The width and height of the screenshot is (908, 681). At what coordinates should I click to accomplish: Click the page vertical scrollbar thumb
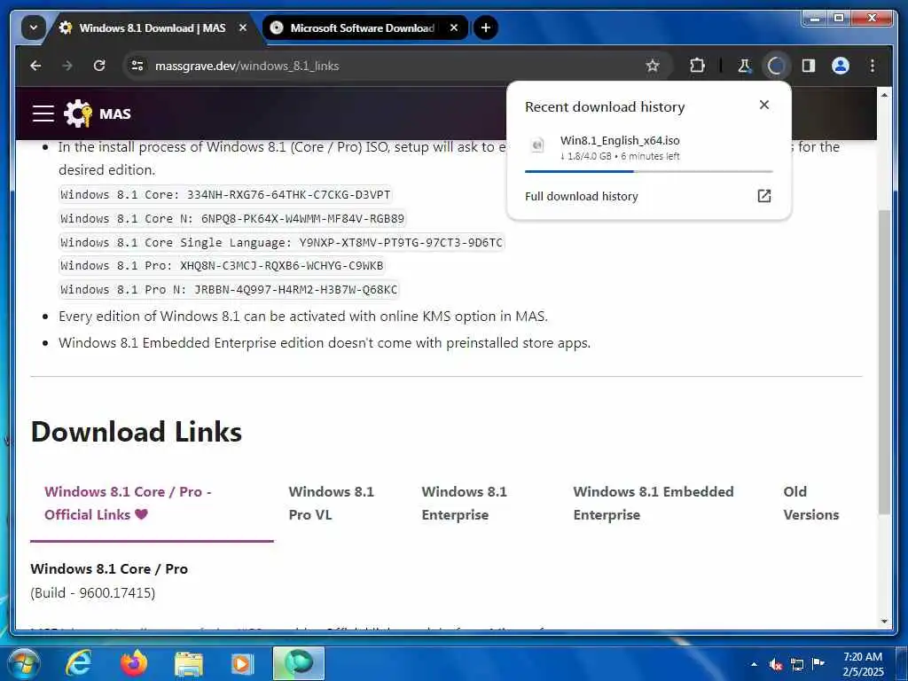click(884, 363)
